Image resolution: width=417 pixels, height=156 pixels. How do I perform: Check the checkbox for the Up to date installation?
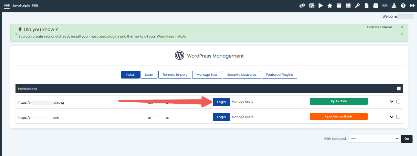click(x=398, y=102)
